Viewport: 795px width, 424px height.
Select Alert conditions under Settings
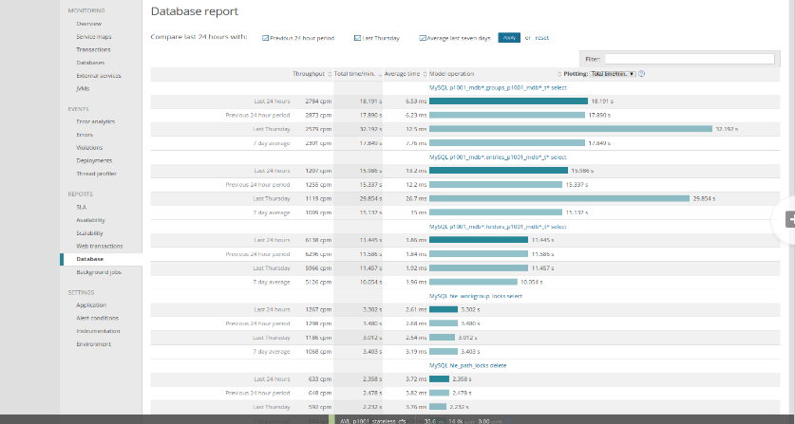(97, 318)
